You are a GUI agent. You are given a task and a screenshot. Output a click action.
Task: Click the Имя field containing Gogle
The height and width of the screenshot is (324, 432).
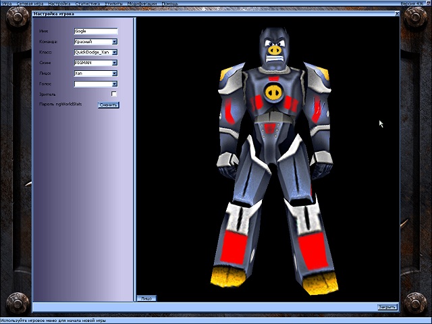point(96,31)
